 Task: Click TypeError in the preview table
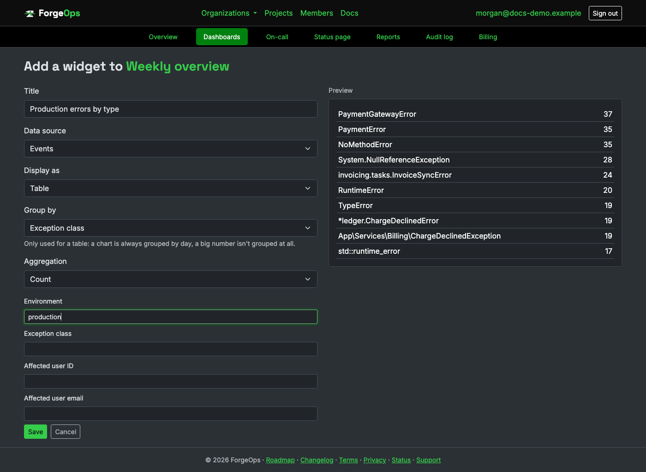point(475,205)
